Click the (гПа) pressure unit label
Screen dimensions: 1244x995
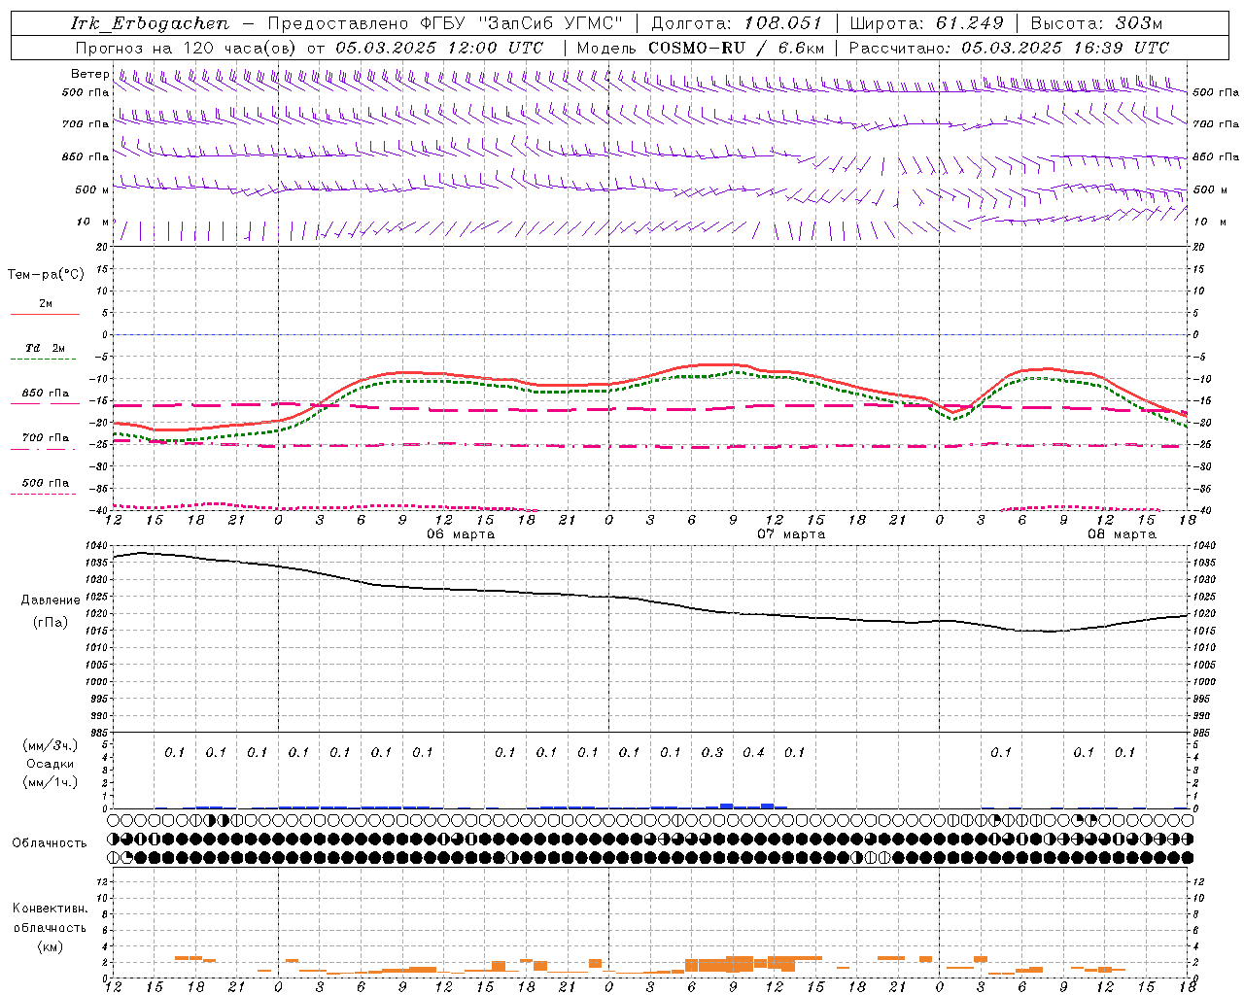tap(51, 622)
